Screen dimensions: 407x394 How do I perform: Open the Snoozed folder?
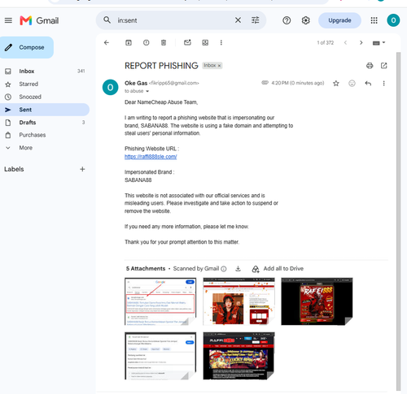(x=45, y=97)
